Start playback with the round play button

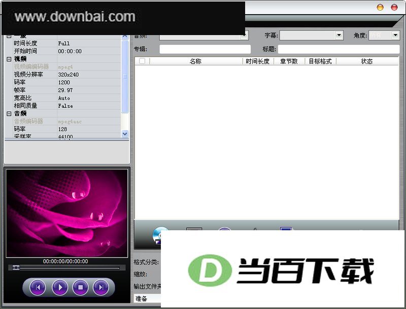tap(60, 287)
